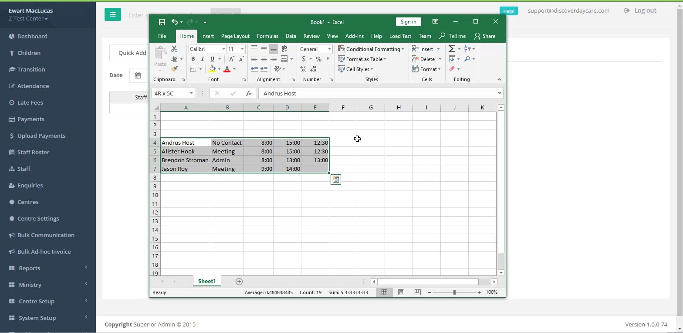Viewport: 683px width, 333px height.
Task: Open the Formulas ribbon tab
Action: pos(267,36)
